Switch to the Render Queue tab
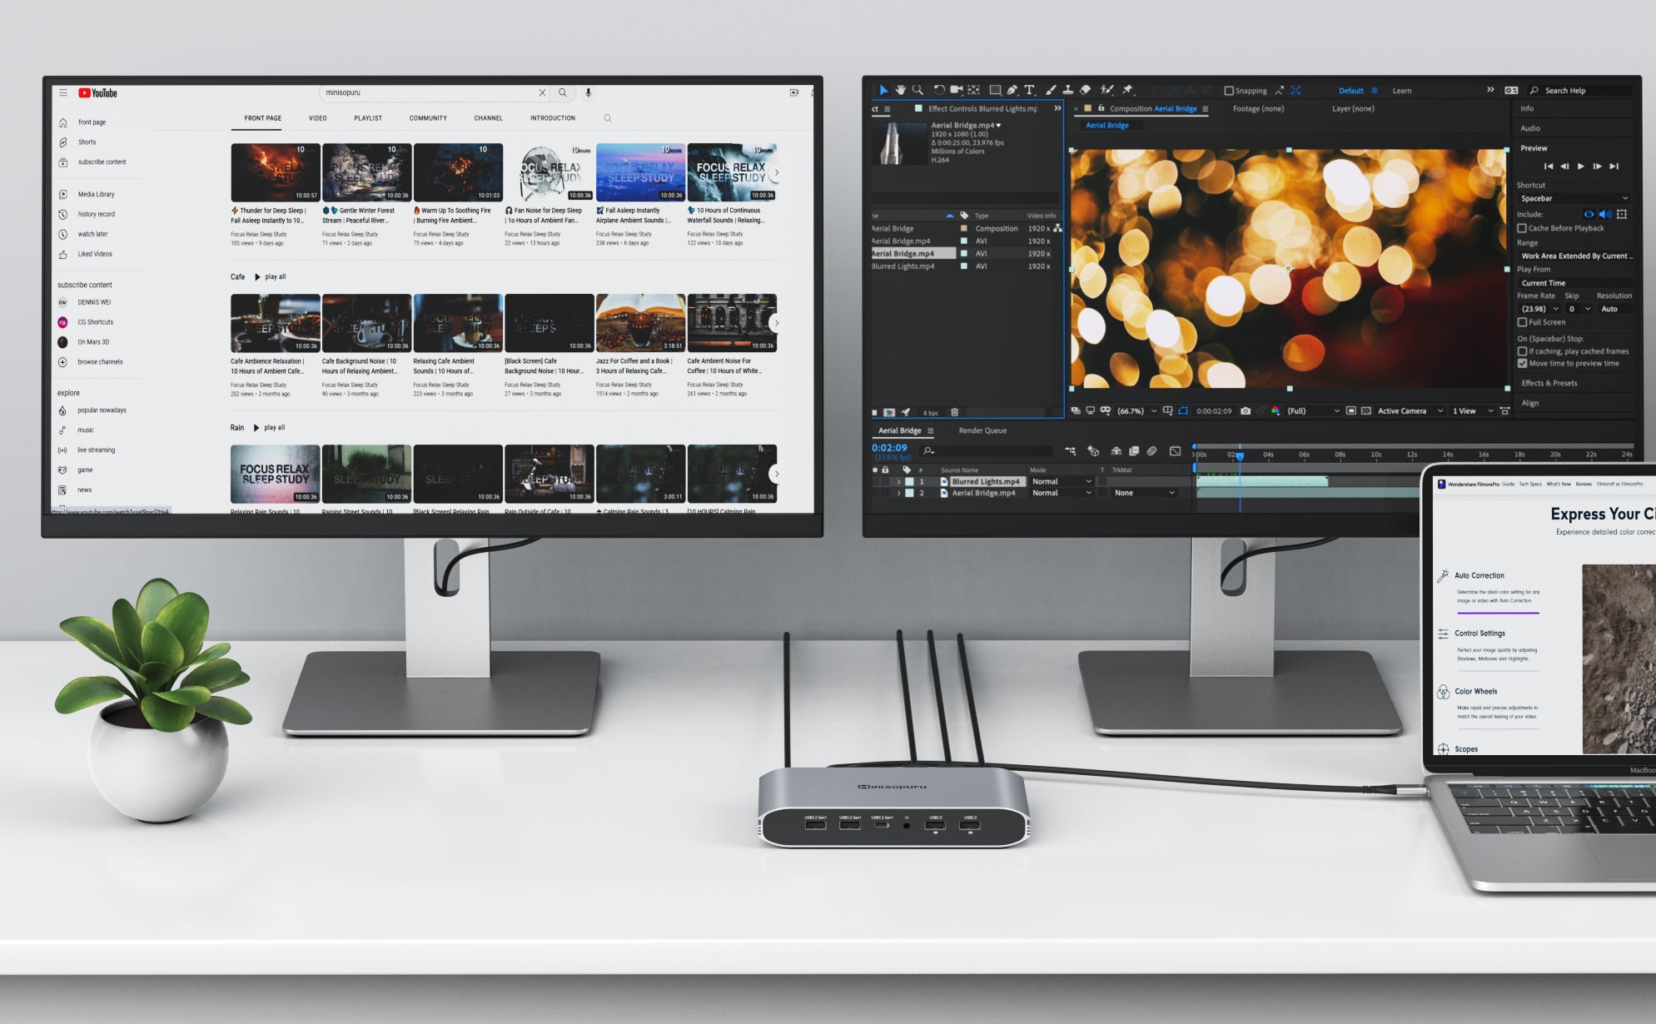 982,430
